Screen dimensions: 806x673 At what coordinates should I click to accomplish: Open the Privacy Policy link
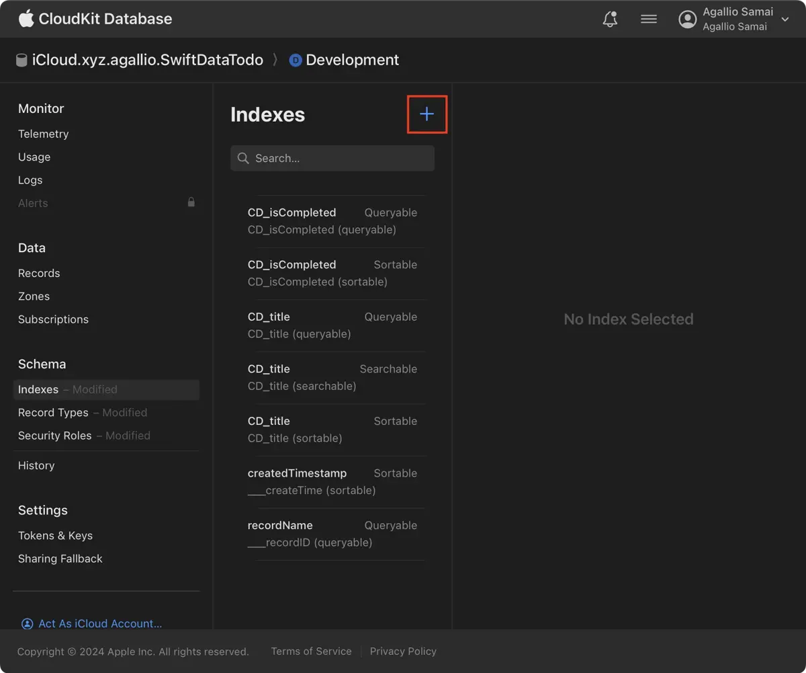point(403,651)
